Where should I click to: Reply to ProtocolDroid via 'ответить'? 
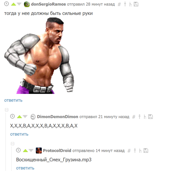coord(25,168)
